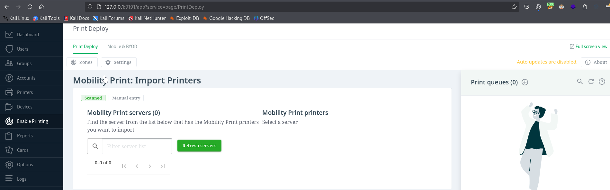Jump to the last page of servers
Image resolution: width=610 pixels, height=190 pixels.
(163, 166)
